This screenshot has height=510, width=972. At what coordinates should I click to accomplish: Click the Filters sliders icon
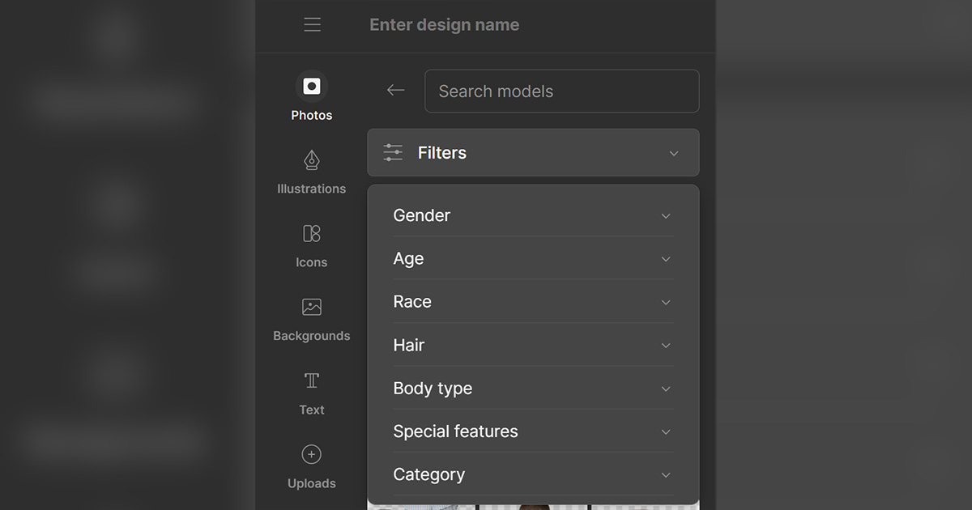(x=393, y=153)
